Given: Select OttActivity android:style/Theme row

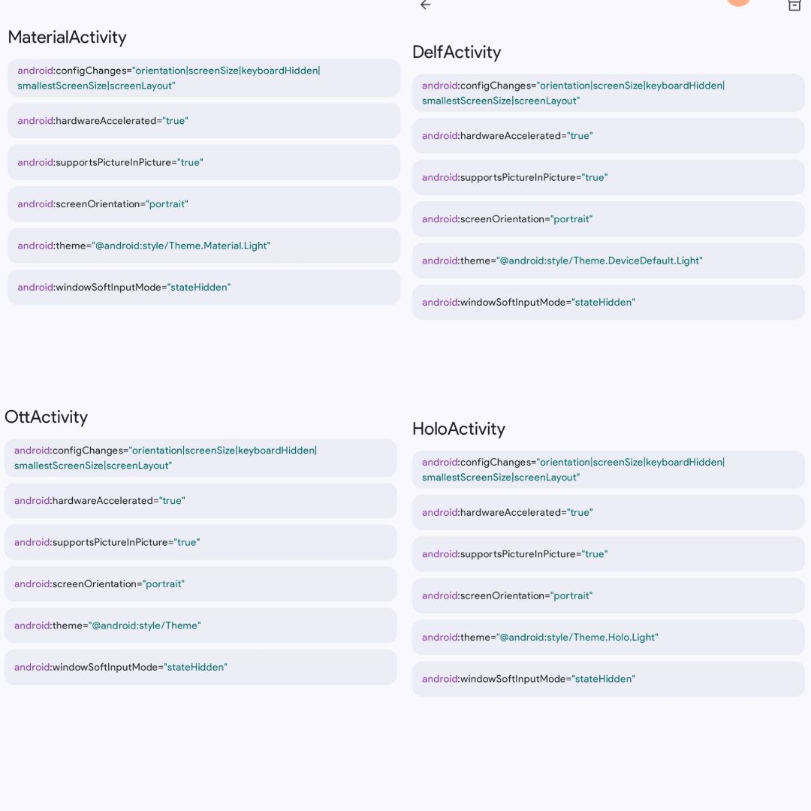Looking at the screenshot, I should click(200, 626).
